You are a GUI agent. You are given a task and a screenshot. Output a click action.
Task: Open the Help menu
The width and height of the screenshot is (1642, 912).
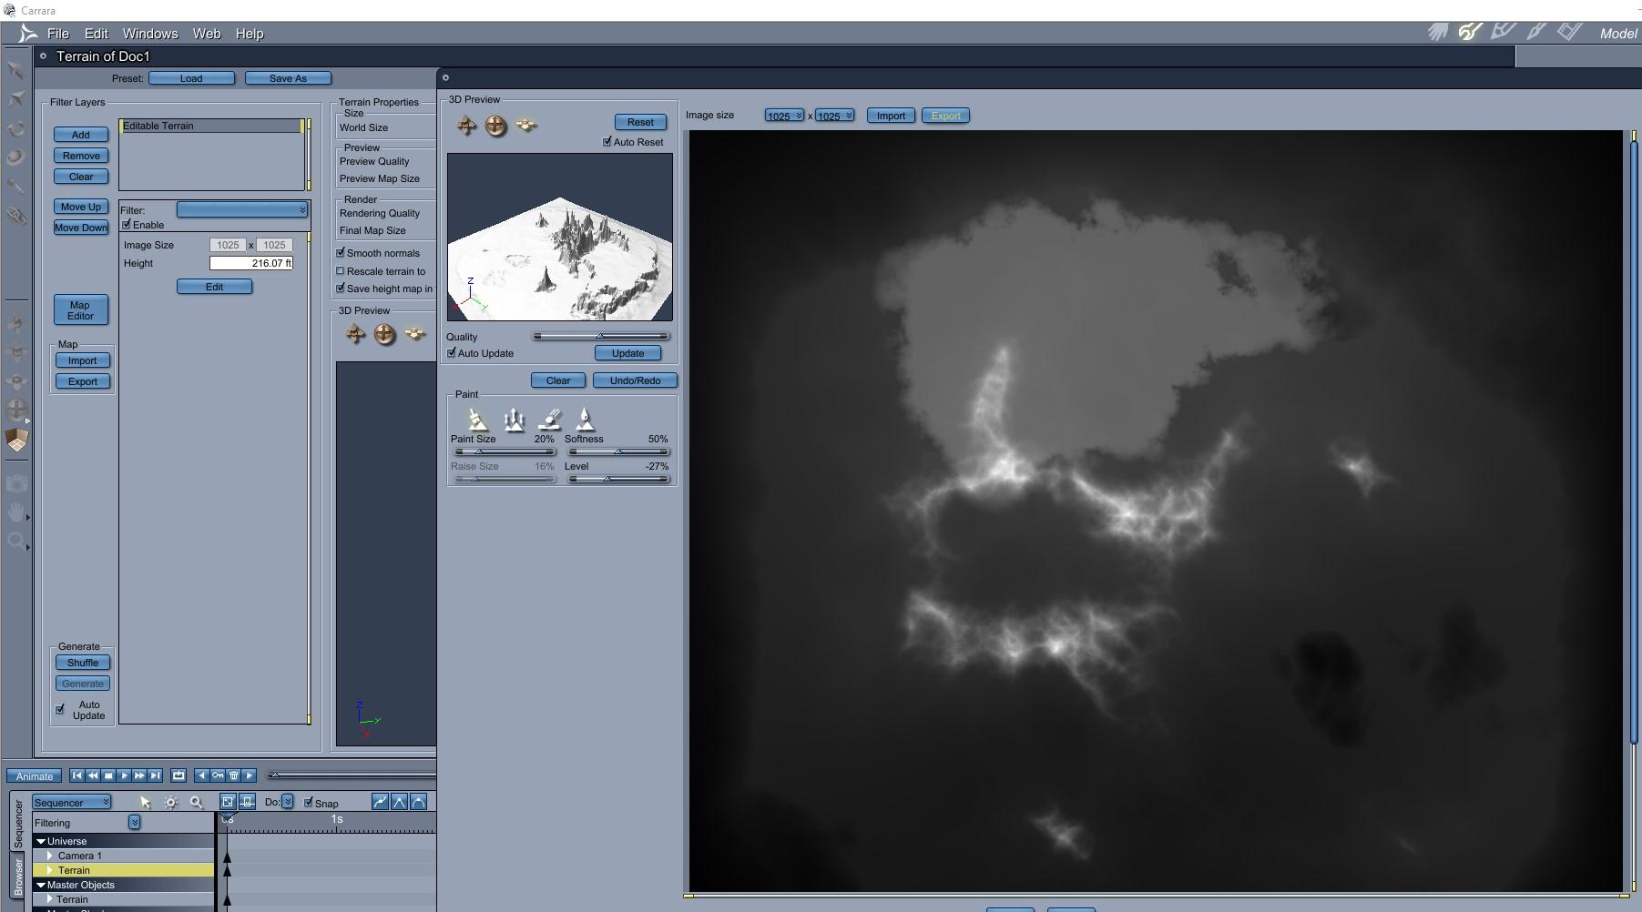[250, 34]
